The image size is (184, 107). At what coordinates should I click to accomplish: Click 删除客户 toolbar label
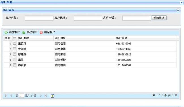point(50,32)
